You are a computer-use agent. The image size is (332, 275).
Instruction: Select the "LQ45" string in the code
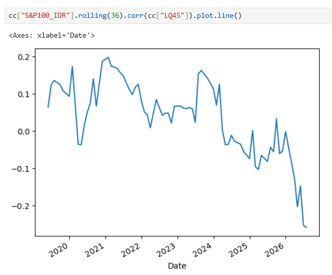[x=172, y=16]
